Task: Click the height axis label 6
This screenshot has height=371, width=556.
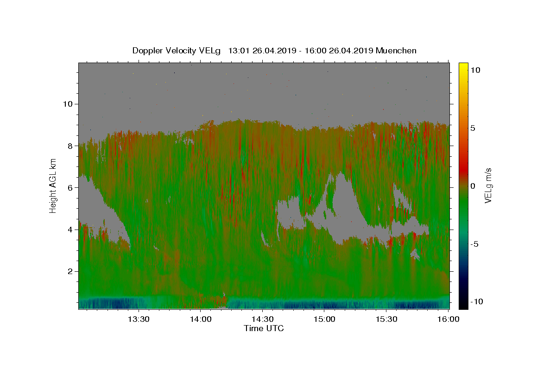Action: tap(70, 187)
